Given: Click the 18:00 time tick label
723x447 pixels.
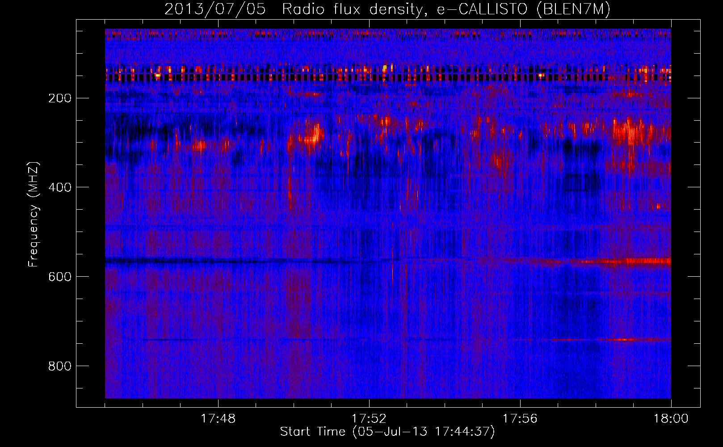Looking at the screenshot, I should pos(671,419).
